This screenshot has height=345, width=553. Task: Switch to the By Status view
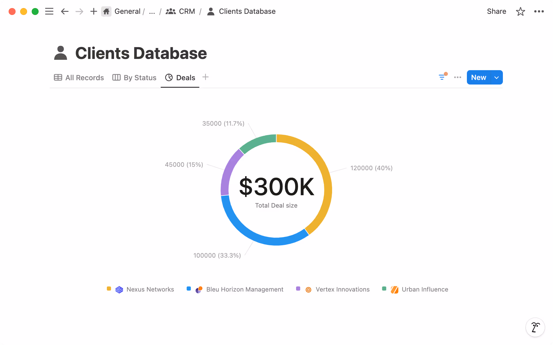(134, 77)
